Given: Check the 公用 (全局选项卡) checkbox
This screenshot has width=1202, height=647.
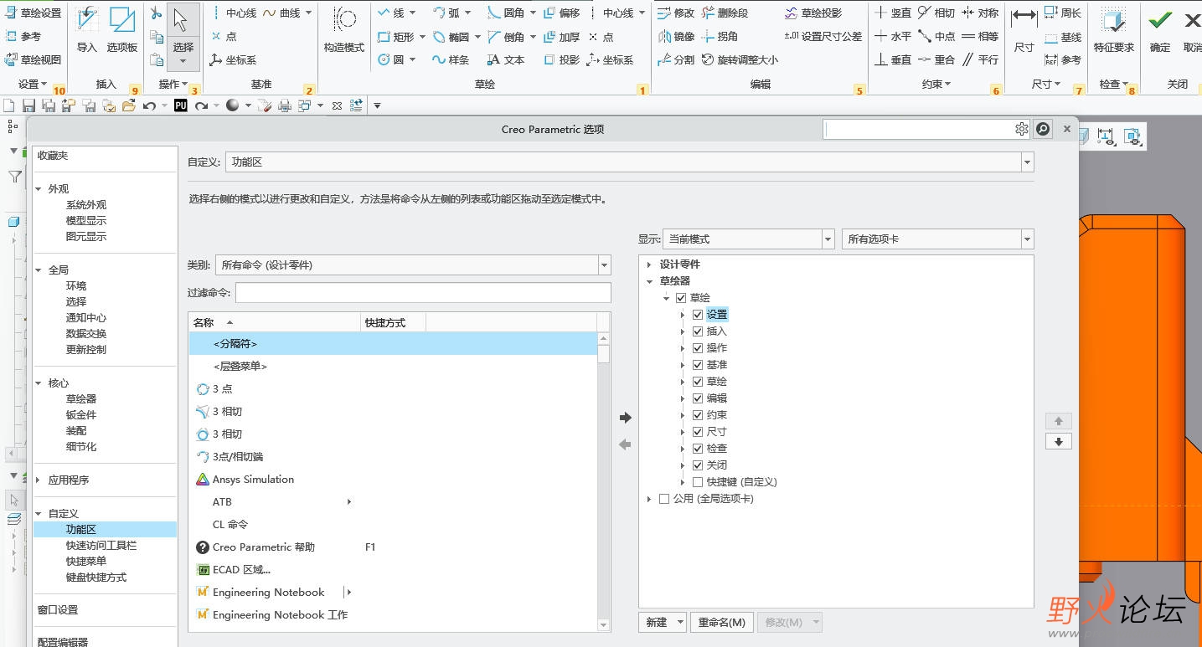Looking at the screenshot, I should pos(664,499).
